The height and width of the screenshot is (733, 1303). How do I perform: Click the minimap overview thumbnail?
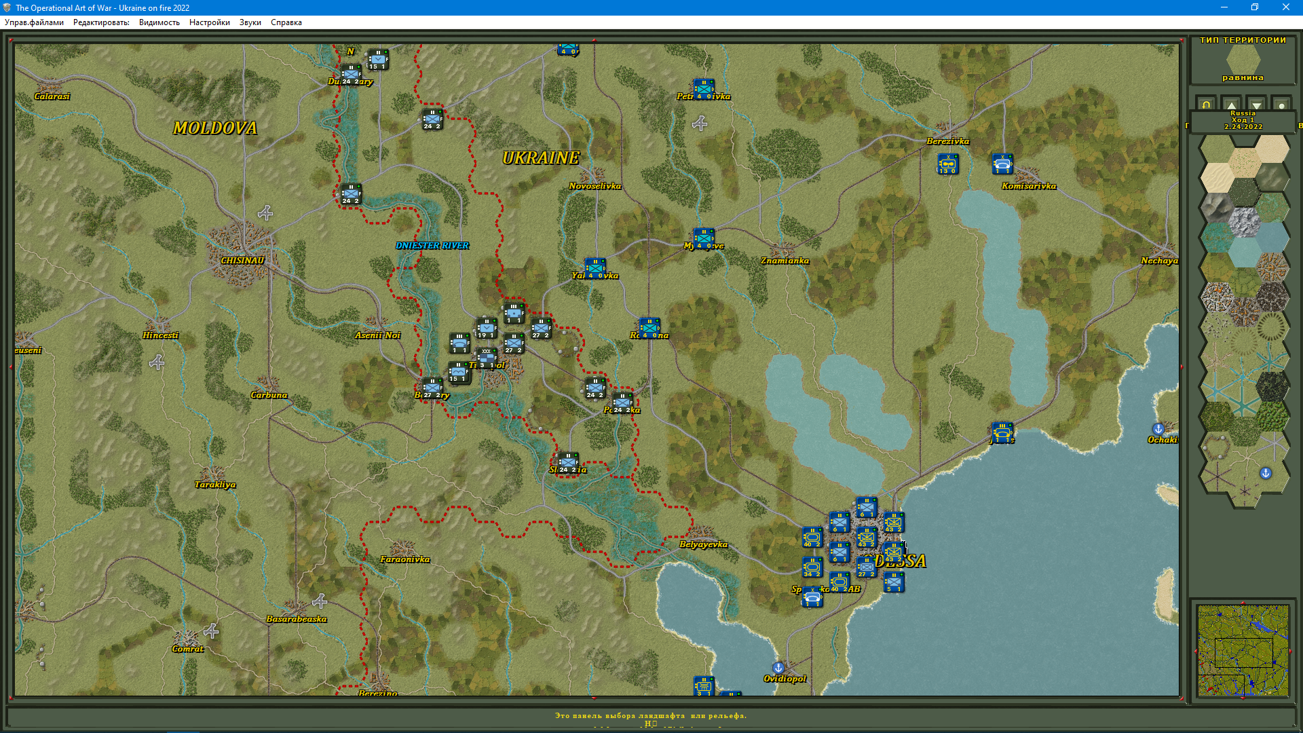pos(1243,650)
